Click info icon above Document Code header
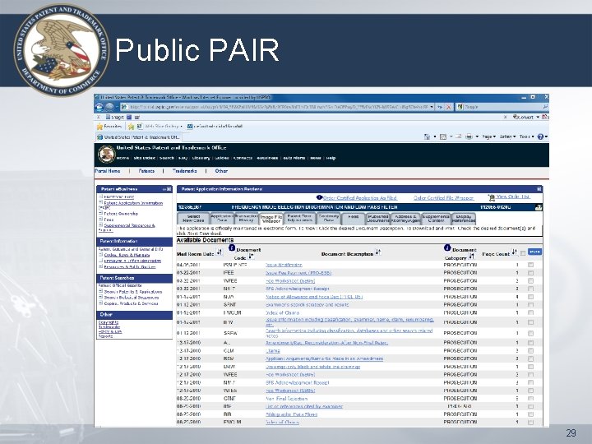 tap(232, 247)
